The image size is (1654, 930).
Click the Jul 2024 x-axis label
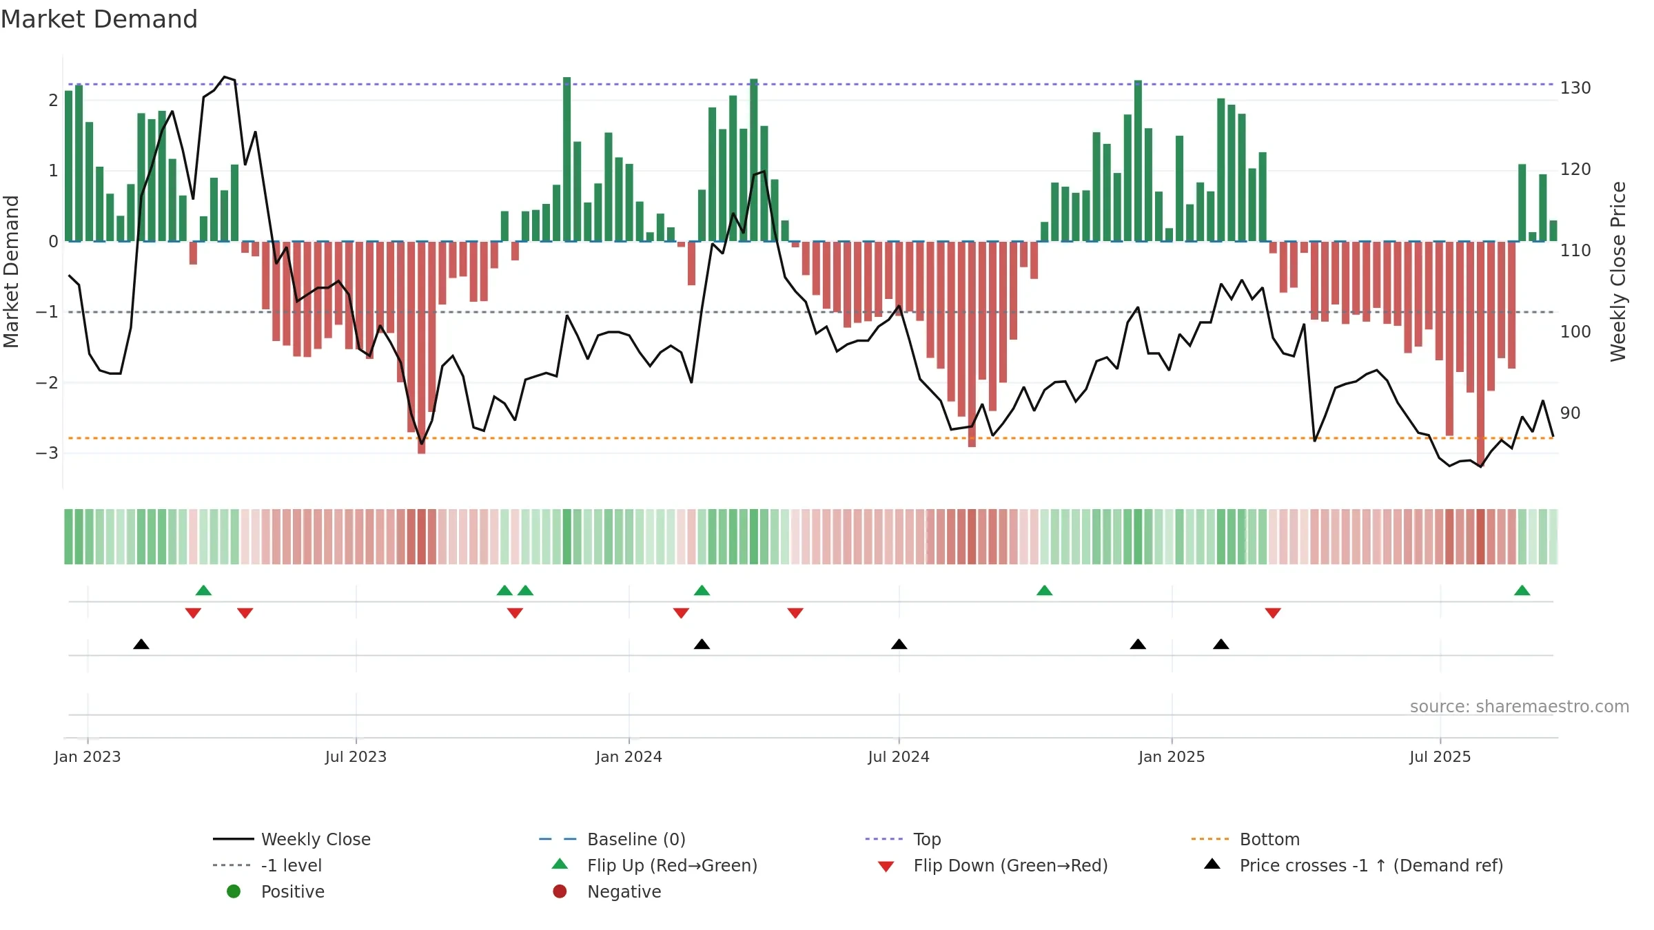(x=899, y=756)
